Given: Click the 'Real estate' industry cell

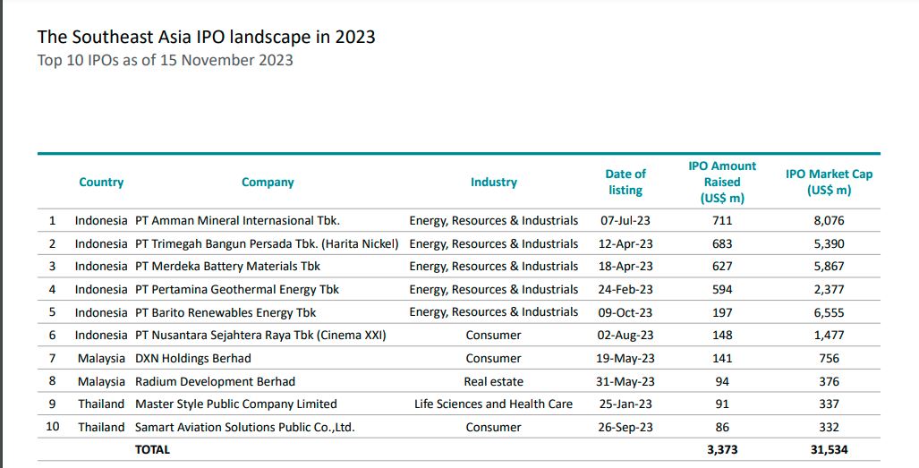Looking at the screenshot, I should click(493, 381).
